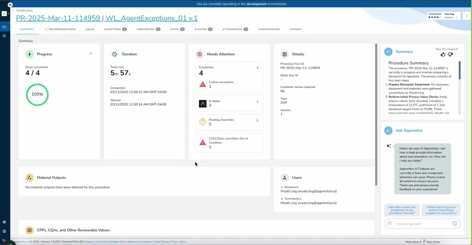Image resolution: width=472 pixels, height=245 pixels.
Task: Expand the Progress card chevron
Action: [91, 54]
